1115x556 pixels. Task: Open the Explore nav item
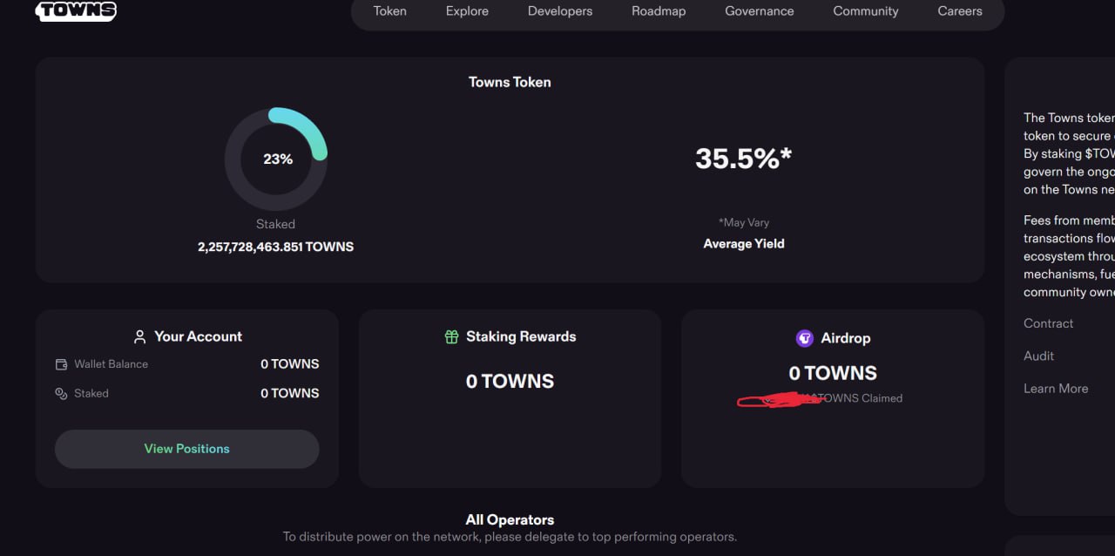click(x=467, y=11)
